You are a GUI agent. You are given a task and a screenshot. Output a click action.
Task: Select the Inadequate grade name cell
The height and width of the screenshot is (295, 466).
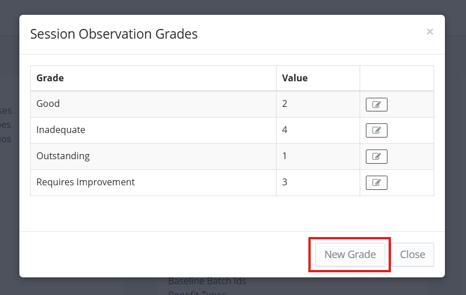coord(60,130)
